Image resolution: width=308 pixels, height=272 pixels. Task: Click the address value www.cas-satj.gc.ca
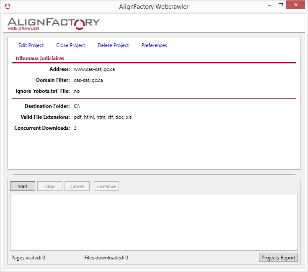pyautogui.click(x=94, y=69)
